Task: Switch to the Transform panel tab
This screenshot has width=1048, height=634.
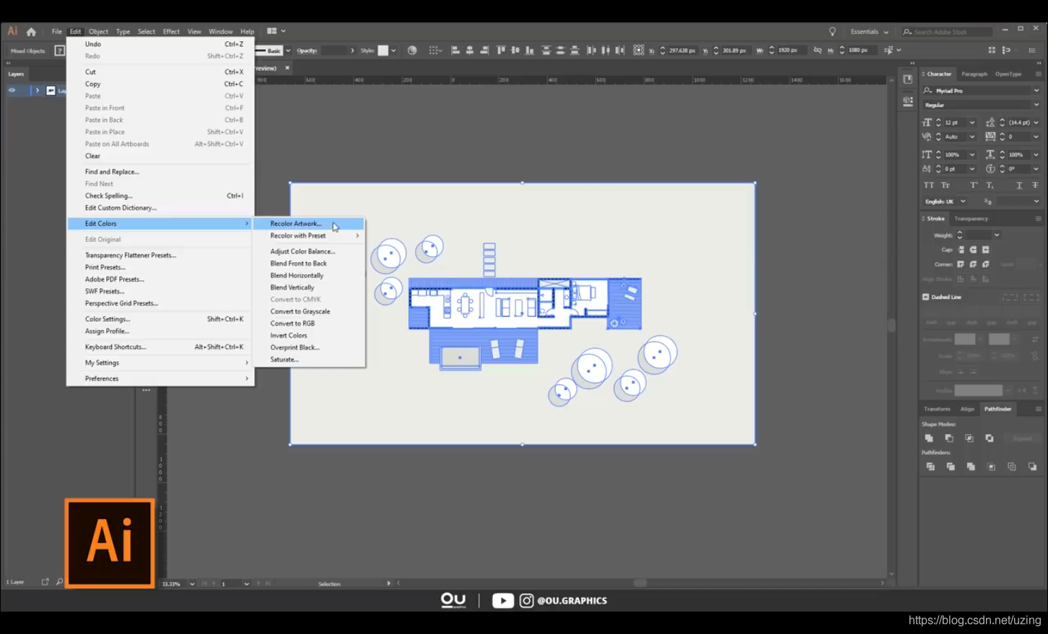Action: 937,409
